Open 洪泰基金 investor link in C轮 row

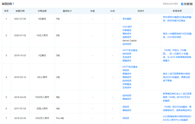(x=127, y=84)
